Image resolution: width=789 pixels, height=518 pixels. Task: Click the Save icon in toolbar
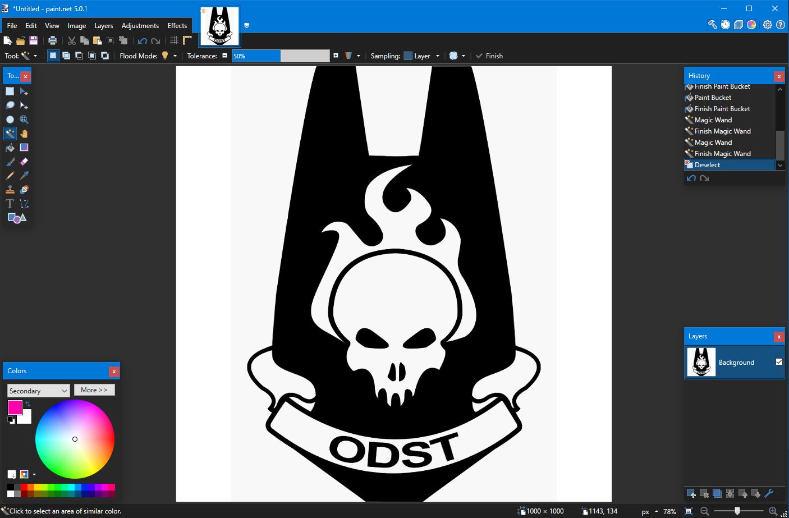tap(34, 40)
